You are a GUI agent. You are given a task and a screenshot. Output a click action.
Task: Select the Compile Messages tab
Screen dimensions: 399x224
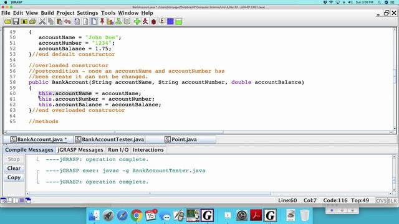pos(29,150)
